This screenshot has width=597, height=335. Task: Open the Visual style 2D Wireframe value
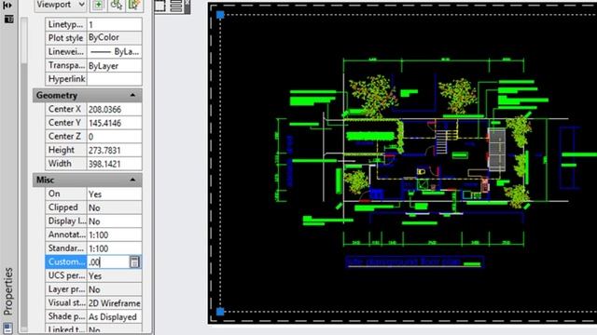(114, 303)
